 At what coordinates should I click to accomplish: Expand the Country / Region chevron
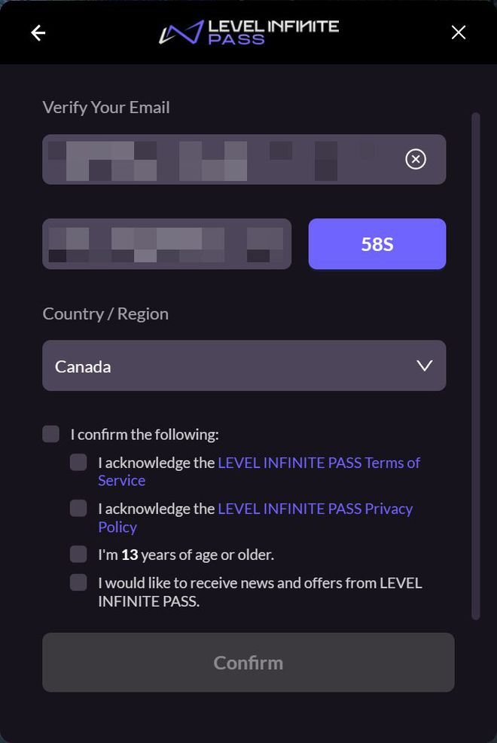425,365
